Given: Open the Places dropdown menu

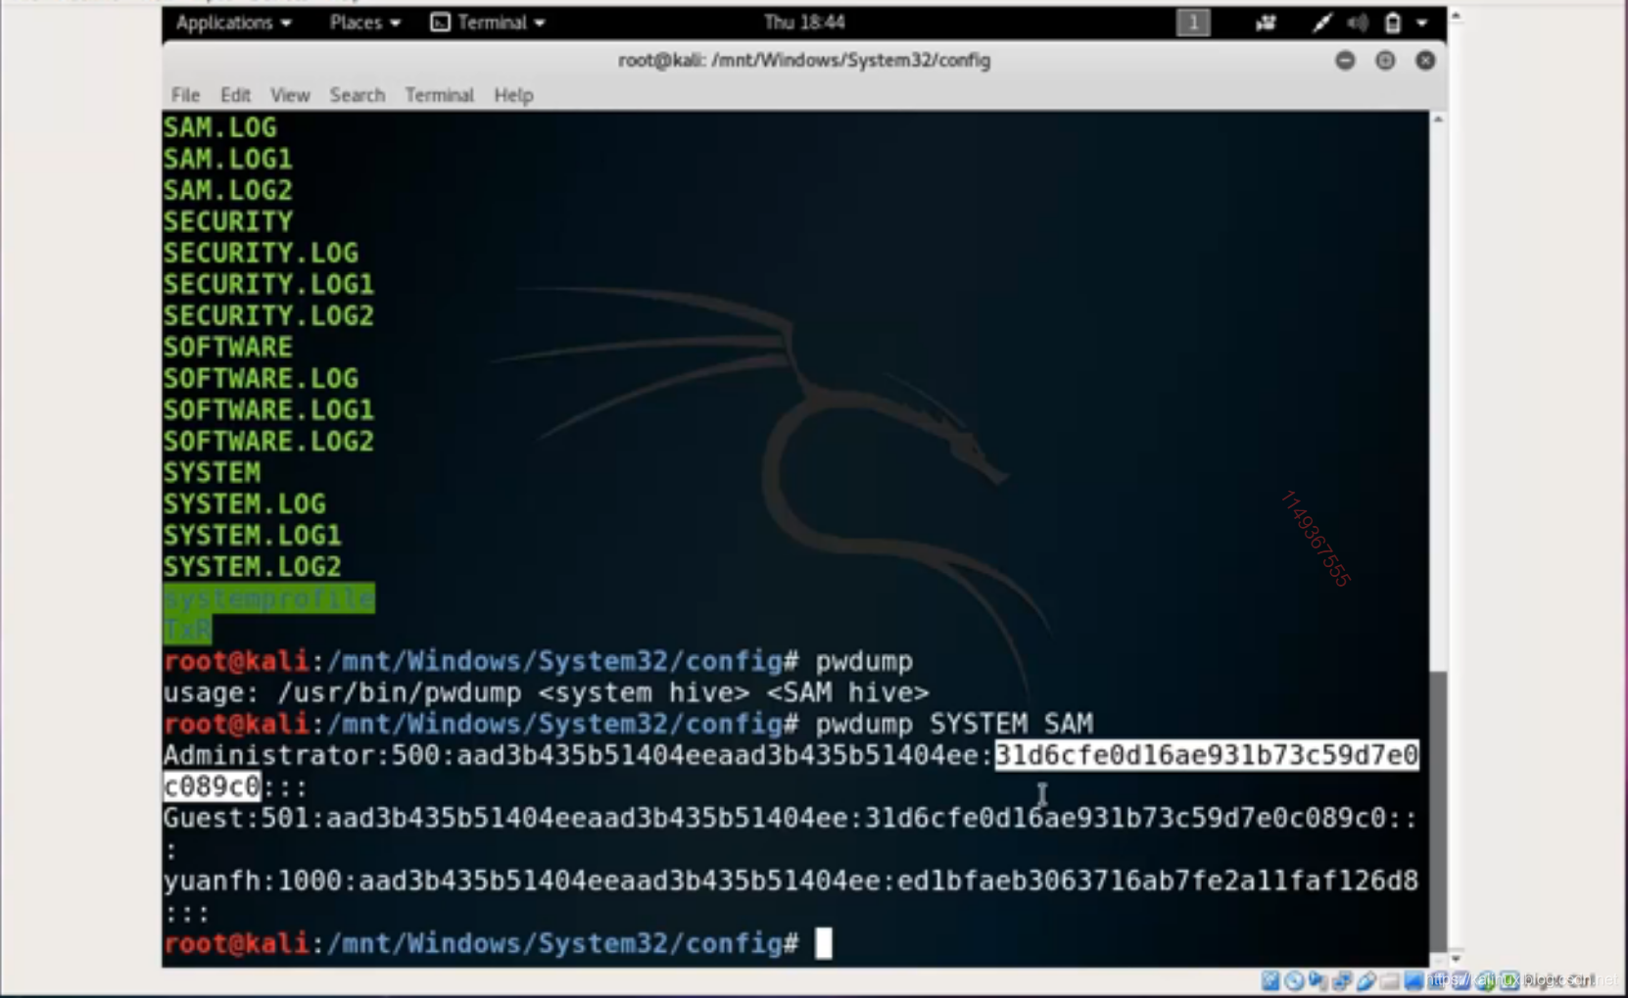Looking at the screenshot, I should coord(364,23).
